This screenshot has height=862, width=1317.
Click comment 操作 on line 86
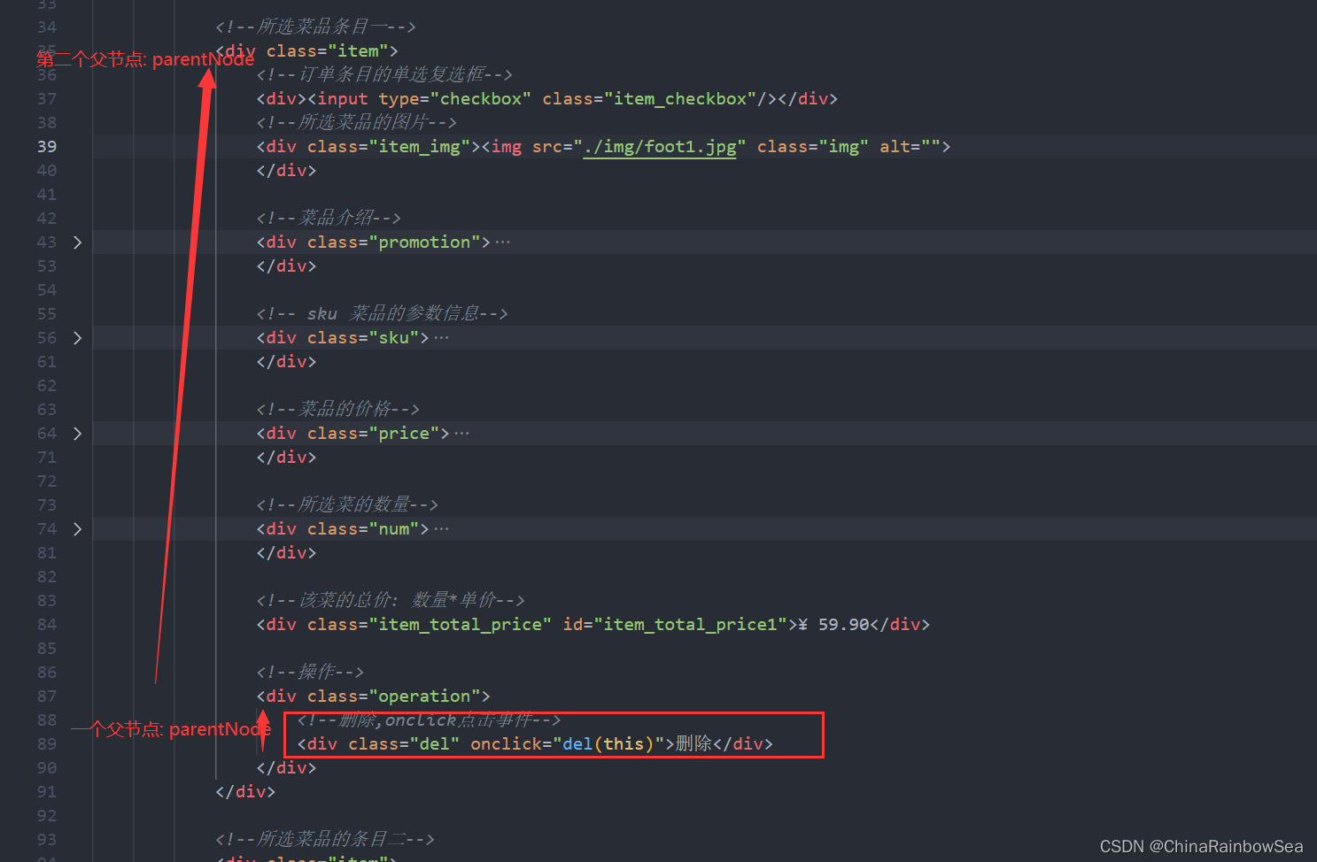pyautogui.click(x=310, y=673)
